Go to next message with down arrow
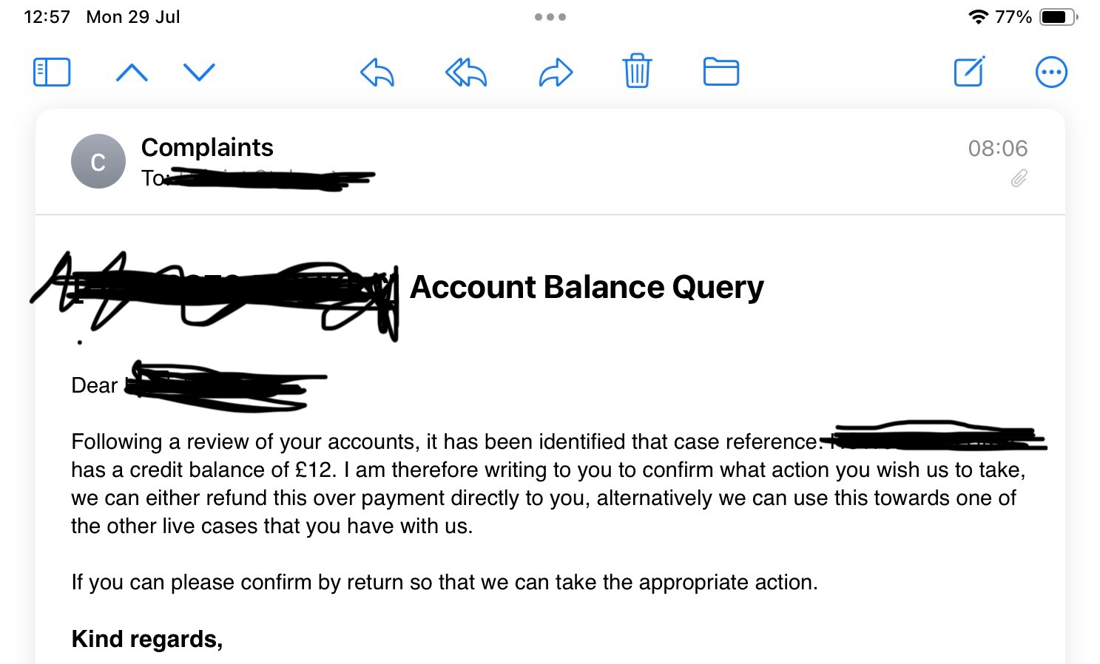 [x=199, y=72]
